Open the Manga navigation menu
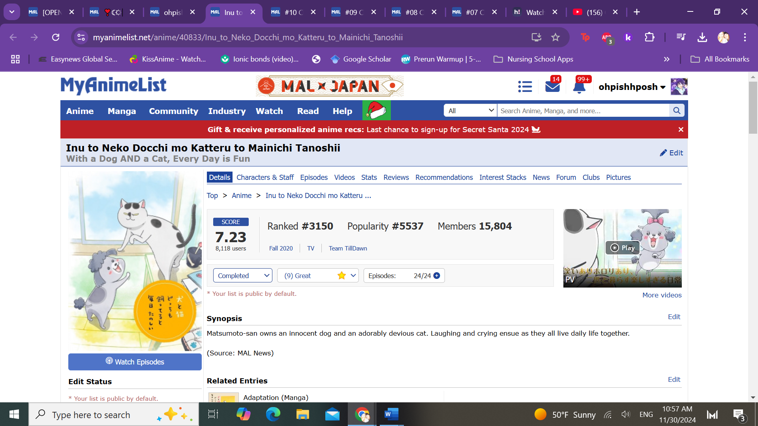The image size is (758, 426). [122, 111]
